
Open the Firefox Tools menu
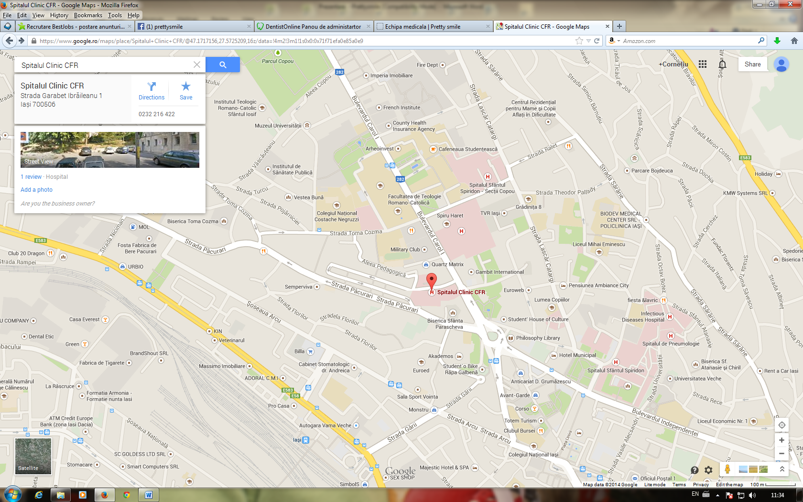(115, 15)
